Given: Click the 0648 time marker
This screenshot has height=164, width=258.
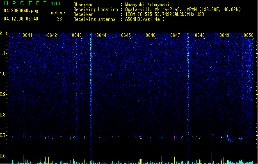Looking at the screenshot, I should click(x=200, y=35).
